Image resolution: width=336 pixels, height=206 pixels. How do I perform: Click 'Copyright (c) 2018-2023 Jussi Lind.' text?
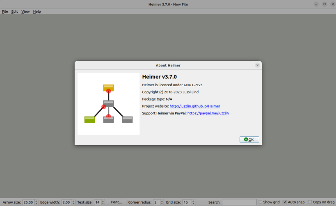(x=171, y=92)
